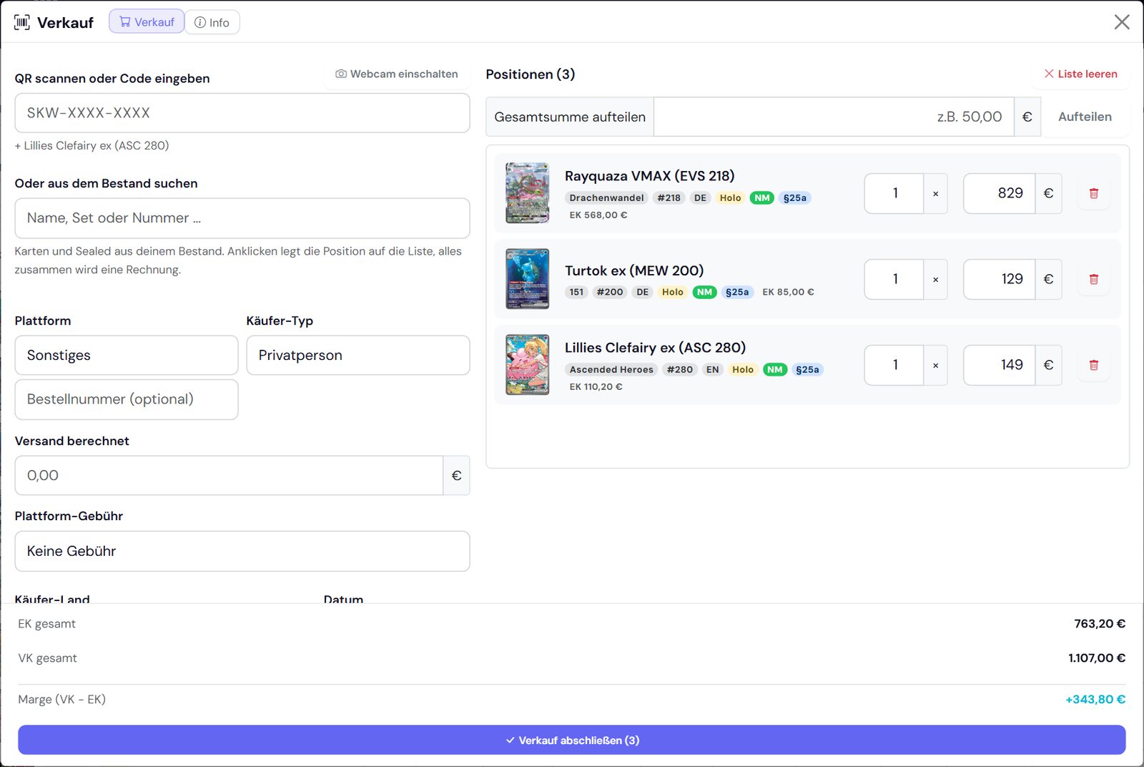Edit price 149 for Lillies Clefairy
This screenshot has height=767, width=1144.
pyautogui.click(x=1000, y=365)
